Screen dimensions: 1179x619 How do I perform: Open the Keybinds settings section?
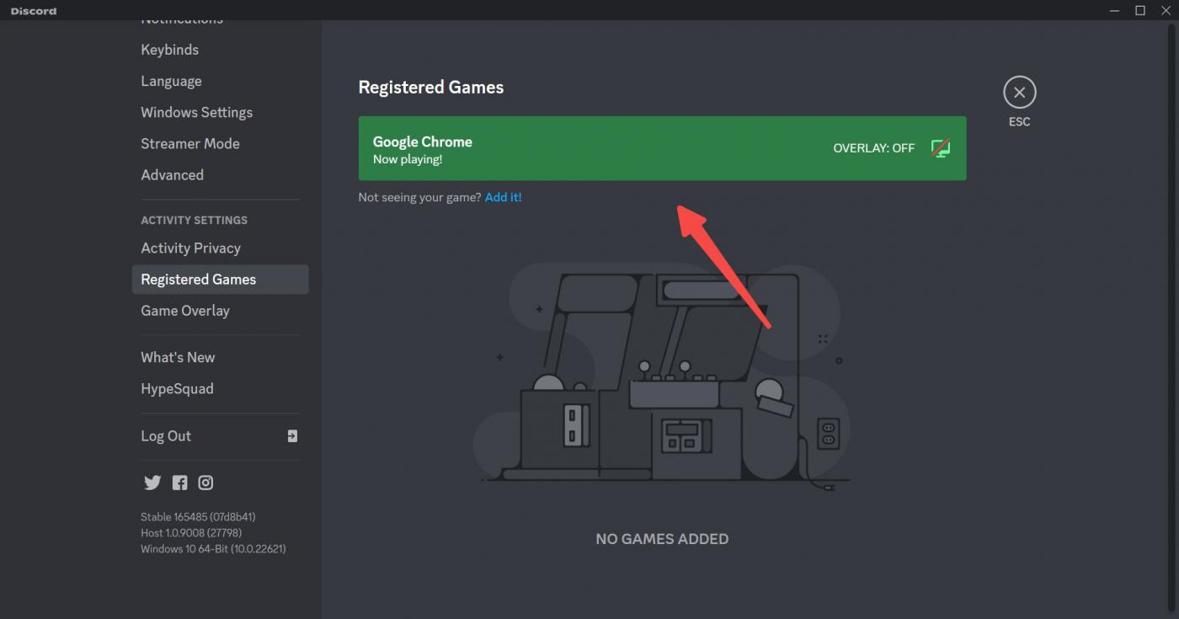[x=169, y=49]
